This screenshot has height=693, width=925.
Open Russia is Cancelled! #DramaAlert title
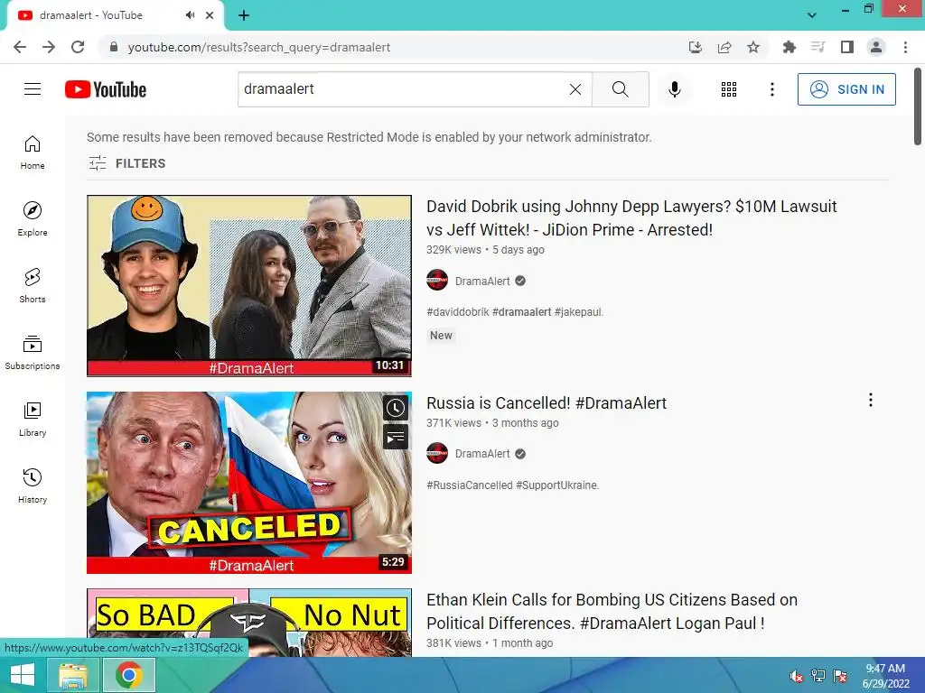point(547,403)
